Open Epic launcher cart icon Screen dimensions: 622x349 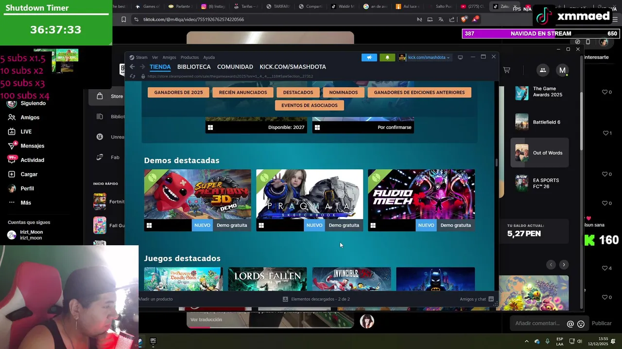(x=506, y=70)
